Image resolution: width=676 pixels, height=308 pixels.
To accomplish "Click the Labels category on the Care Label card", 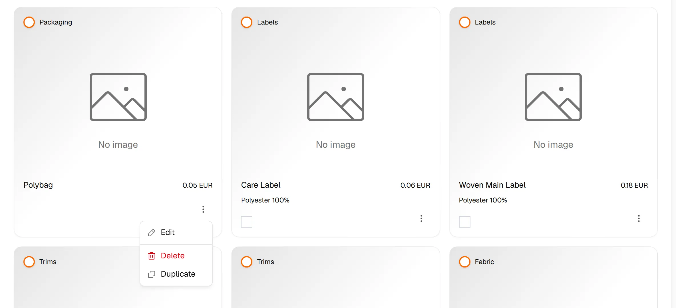I will [267, 22].
